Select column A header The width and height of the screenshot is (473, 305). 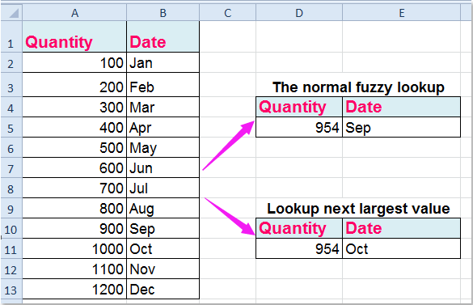pyautogui.click(x=74, y=13)
